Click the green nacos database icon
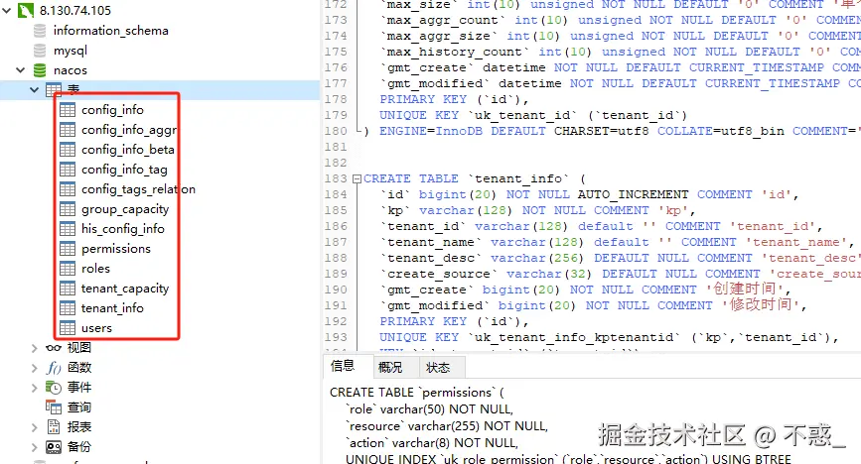The width and height of the screenshot is (861, 464). pos(40,70)
